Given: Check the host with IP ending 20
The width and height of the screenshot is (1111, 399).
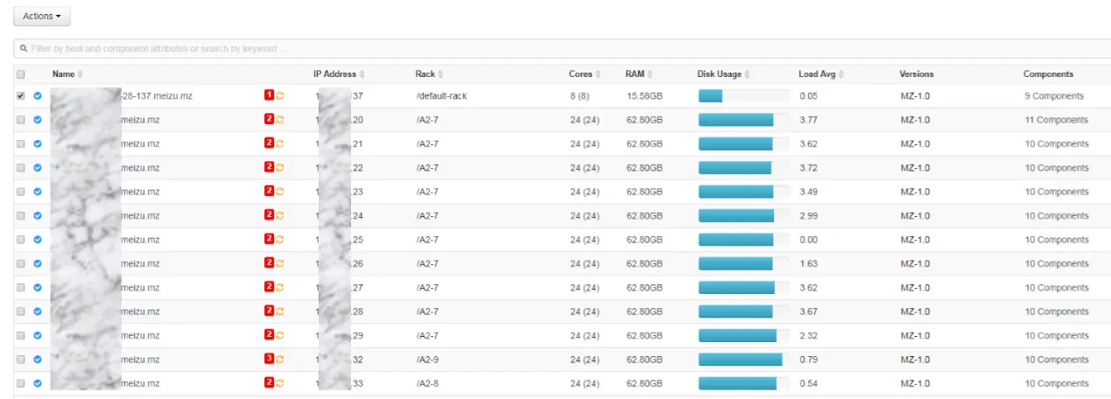Looking at the screenshot, I should (20, 120).
